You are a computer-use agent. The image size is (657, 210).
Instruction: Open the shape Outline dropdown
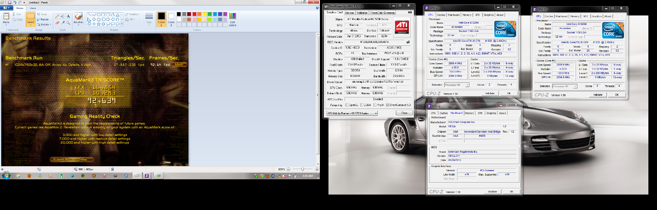click(x=133, y=14)
